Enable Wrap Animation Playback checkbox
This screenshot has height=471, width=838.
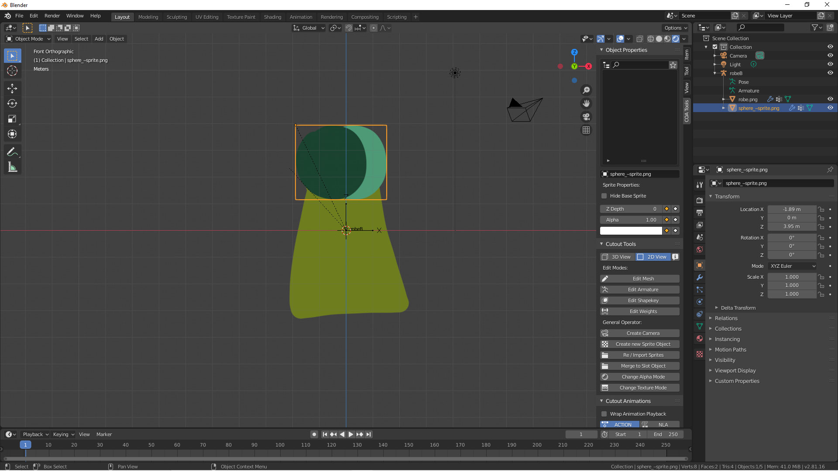click(604, 414)
